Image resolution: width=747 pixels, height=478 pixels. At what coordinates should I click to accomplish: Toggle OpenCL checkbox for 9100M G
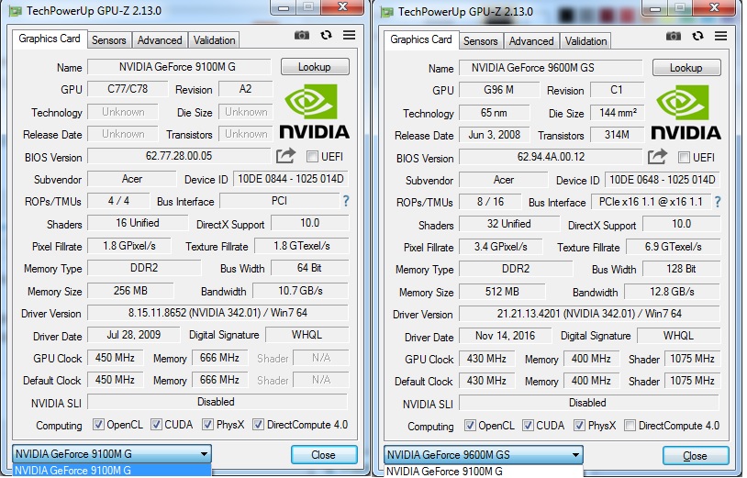point(98,425)
